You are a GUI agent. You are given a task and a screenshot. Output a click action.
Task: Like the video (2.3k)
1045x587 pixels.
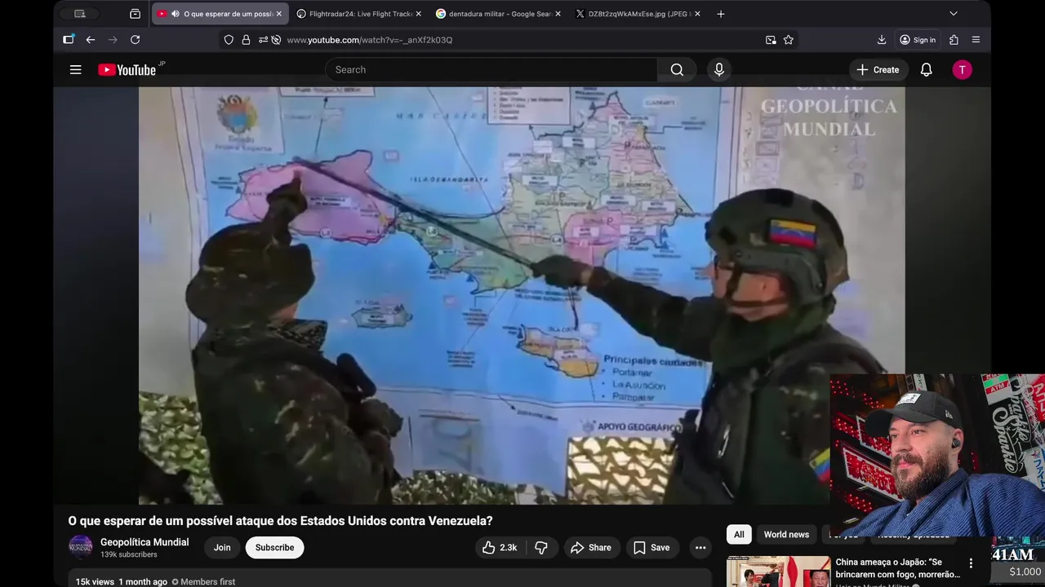pos(499,548)
